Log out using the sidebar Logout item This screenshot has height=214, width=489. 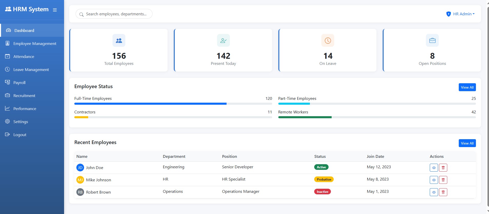[20, 135]
